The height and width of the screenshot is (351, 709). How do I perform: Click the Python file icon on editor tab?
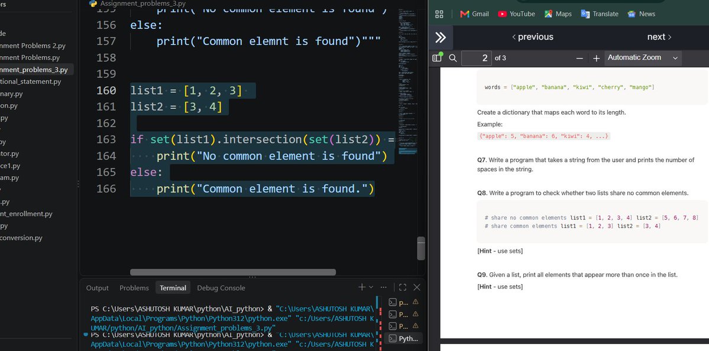click(x=93, y=3)
